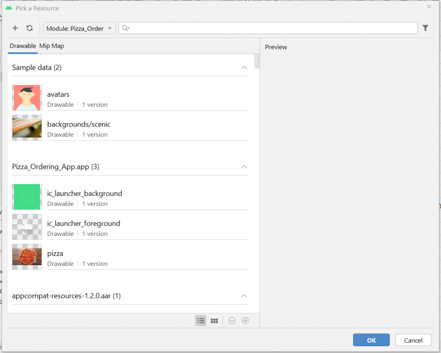Image resolution: width=441 pixels, height=353 pixels.
Task: Click the refresh resources icon
Action: pyautogui.click(x=29, y=28)
